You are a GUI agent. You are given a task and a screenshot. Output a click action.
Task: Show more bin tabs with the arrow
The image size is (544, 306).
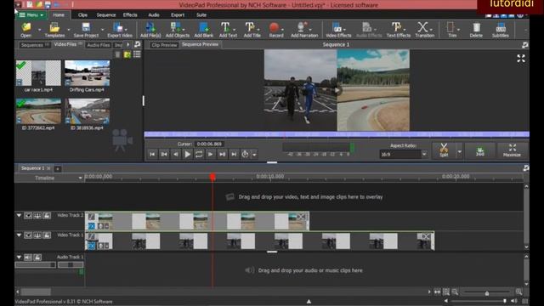click(x=128, y=45)
